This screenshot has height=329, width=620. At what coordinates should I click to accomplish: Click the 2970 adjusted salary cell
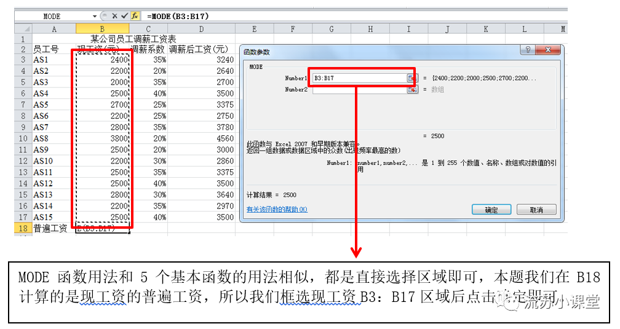[201, 206]
